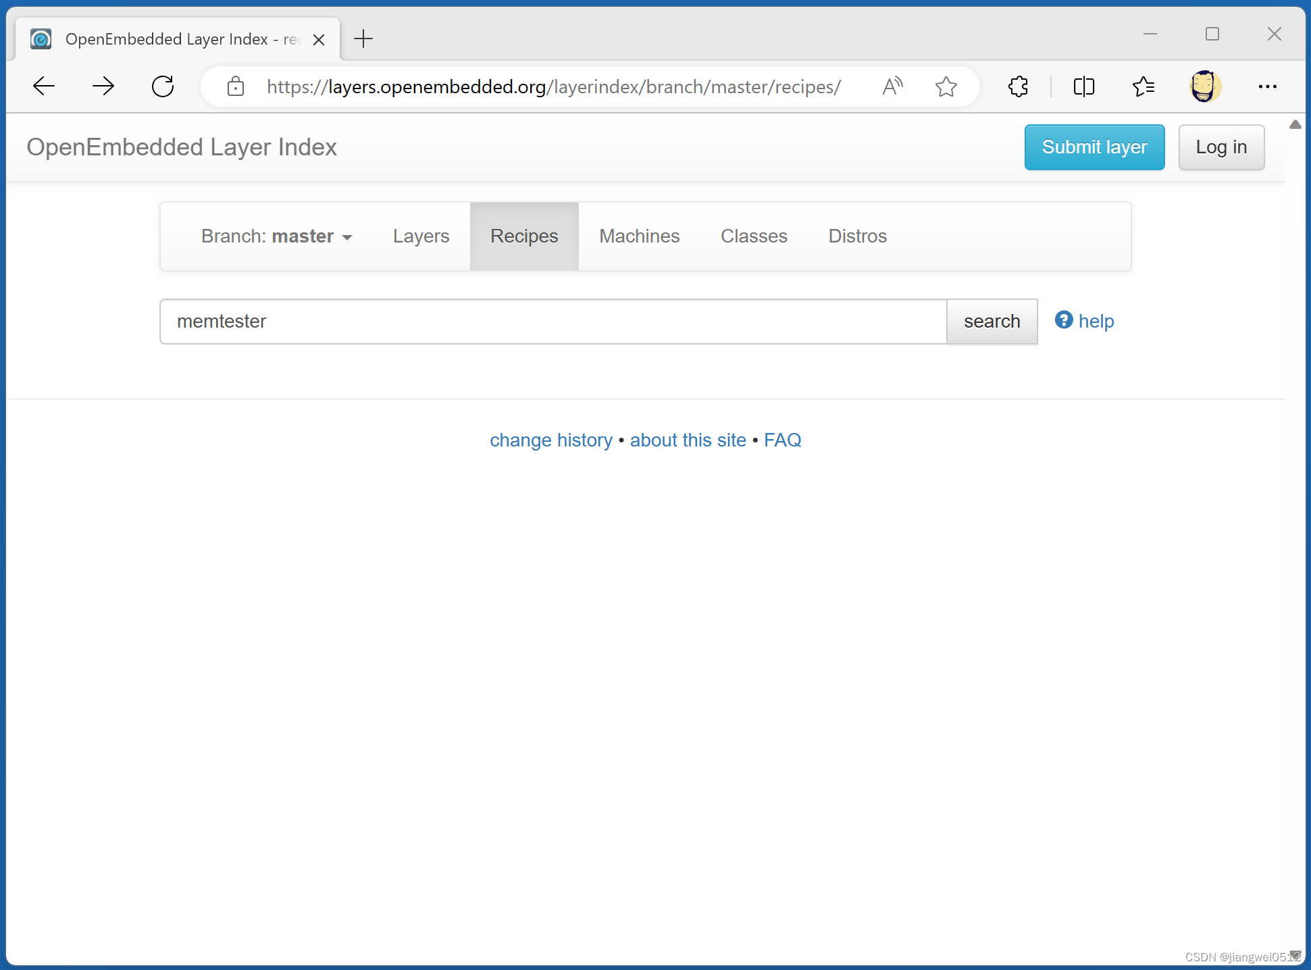This screenshot has height=970, width=1311.
Task: Go forward to the next page
Action: 103,86
